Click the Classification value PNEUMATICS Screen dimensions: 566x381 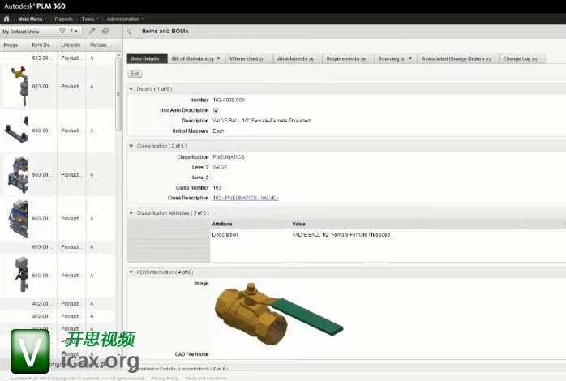(x=229, y=157)
